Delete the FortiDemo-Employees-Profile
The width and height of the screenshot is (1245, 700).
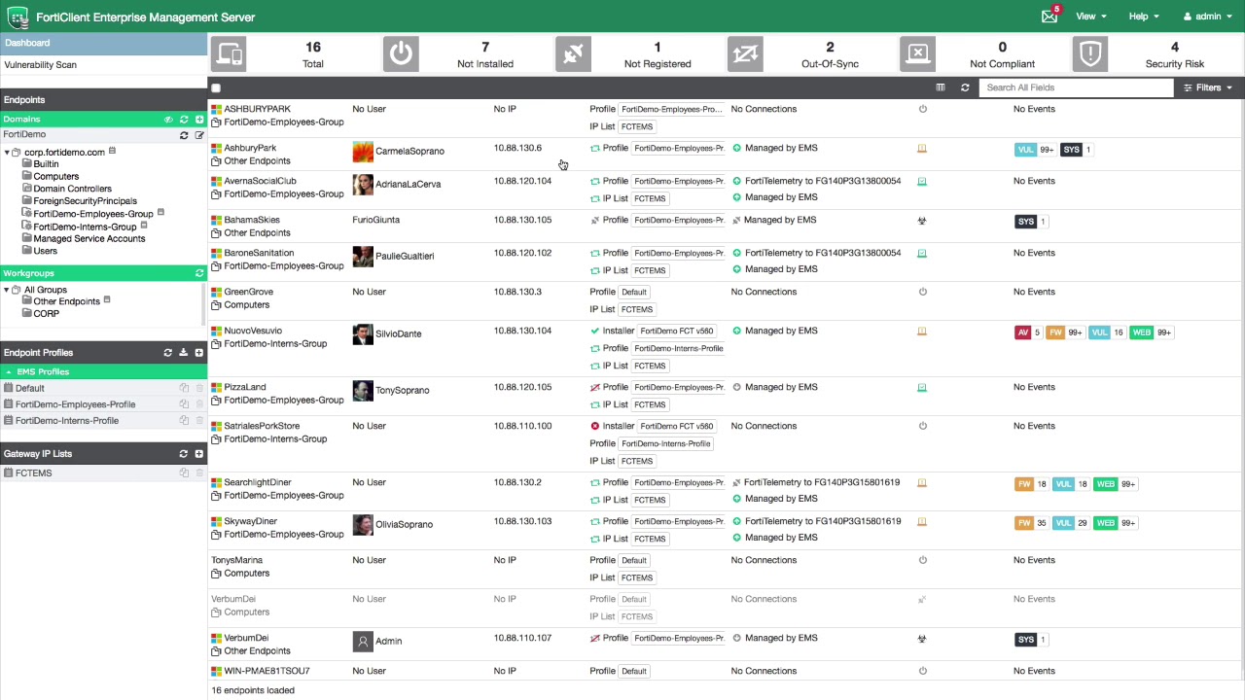[x=199, y=404]
